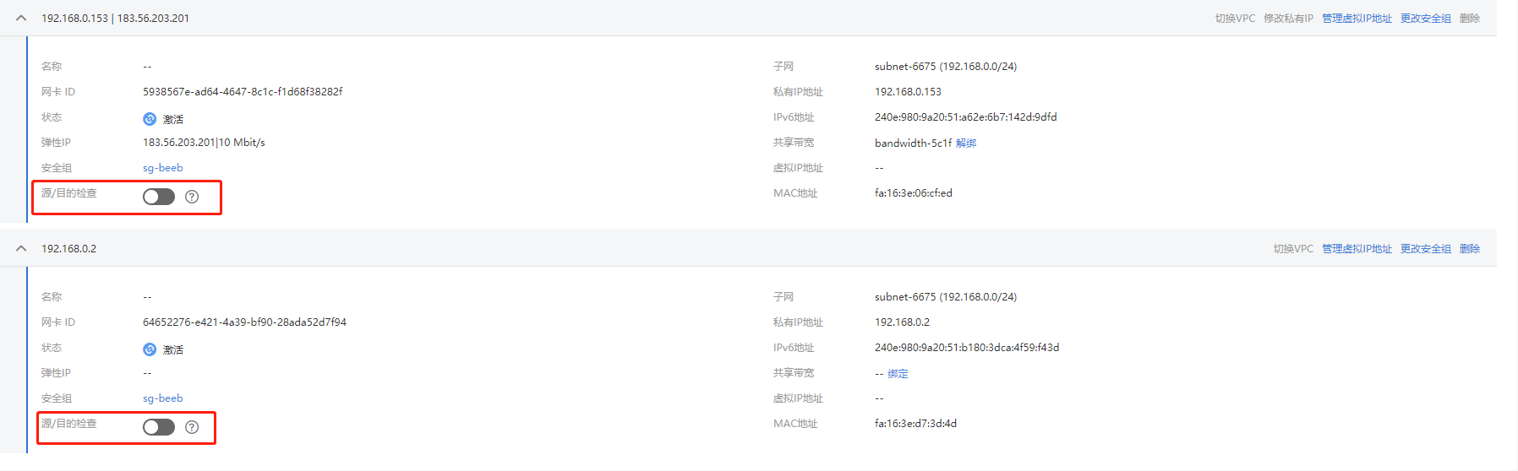1518x471 pixels.
Task: Click the help icon beside 源/目的检查 for 192.168.0.153
Action: point(192,197)
